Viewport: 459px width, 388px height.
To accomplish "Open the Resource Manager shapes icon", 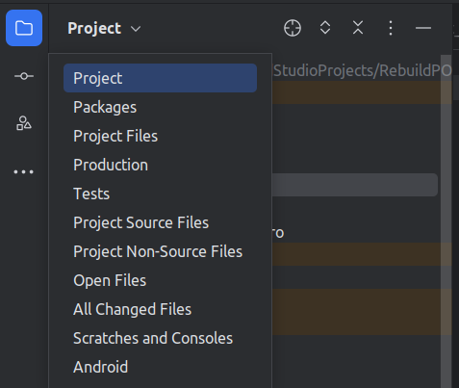I will (x=24, y=123).
